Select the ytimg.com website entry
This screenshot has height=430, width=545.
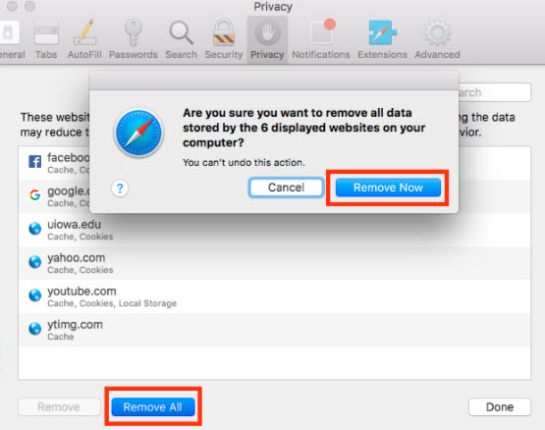(x=274, y=330)
